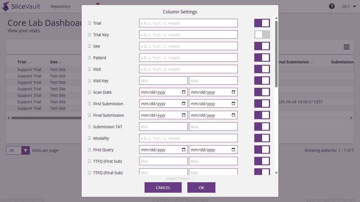
Task: Click the drag handle icon beside Visit
Action: coord(89,69)
